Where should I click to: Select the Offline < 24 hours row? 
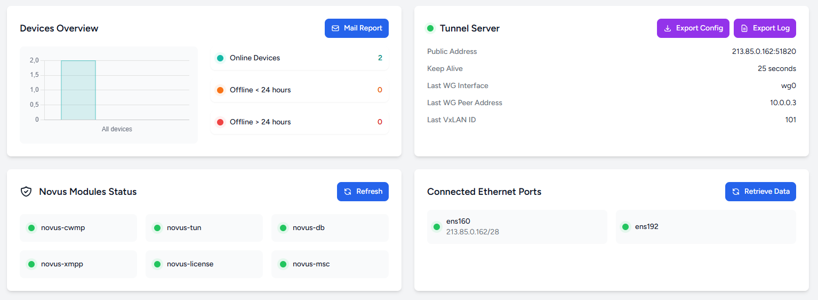coord(300,90)
